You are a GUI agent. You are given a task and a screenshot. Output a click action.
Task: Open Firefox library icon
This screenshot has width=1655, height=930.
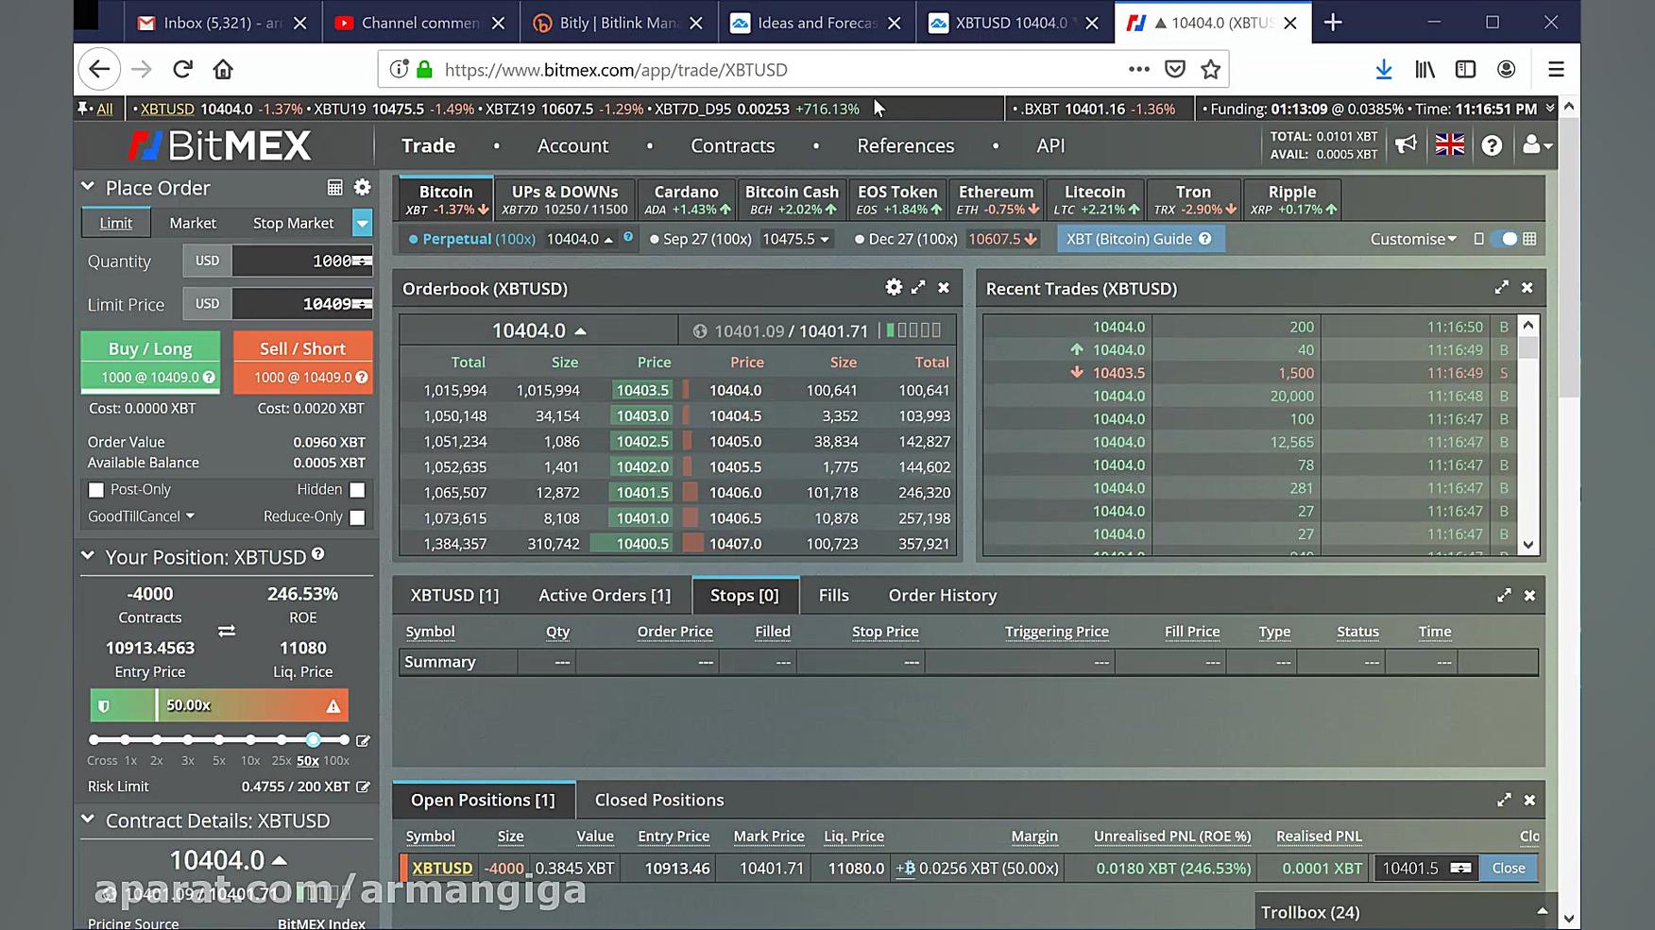point(1425,69)
